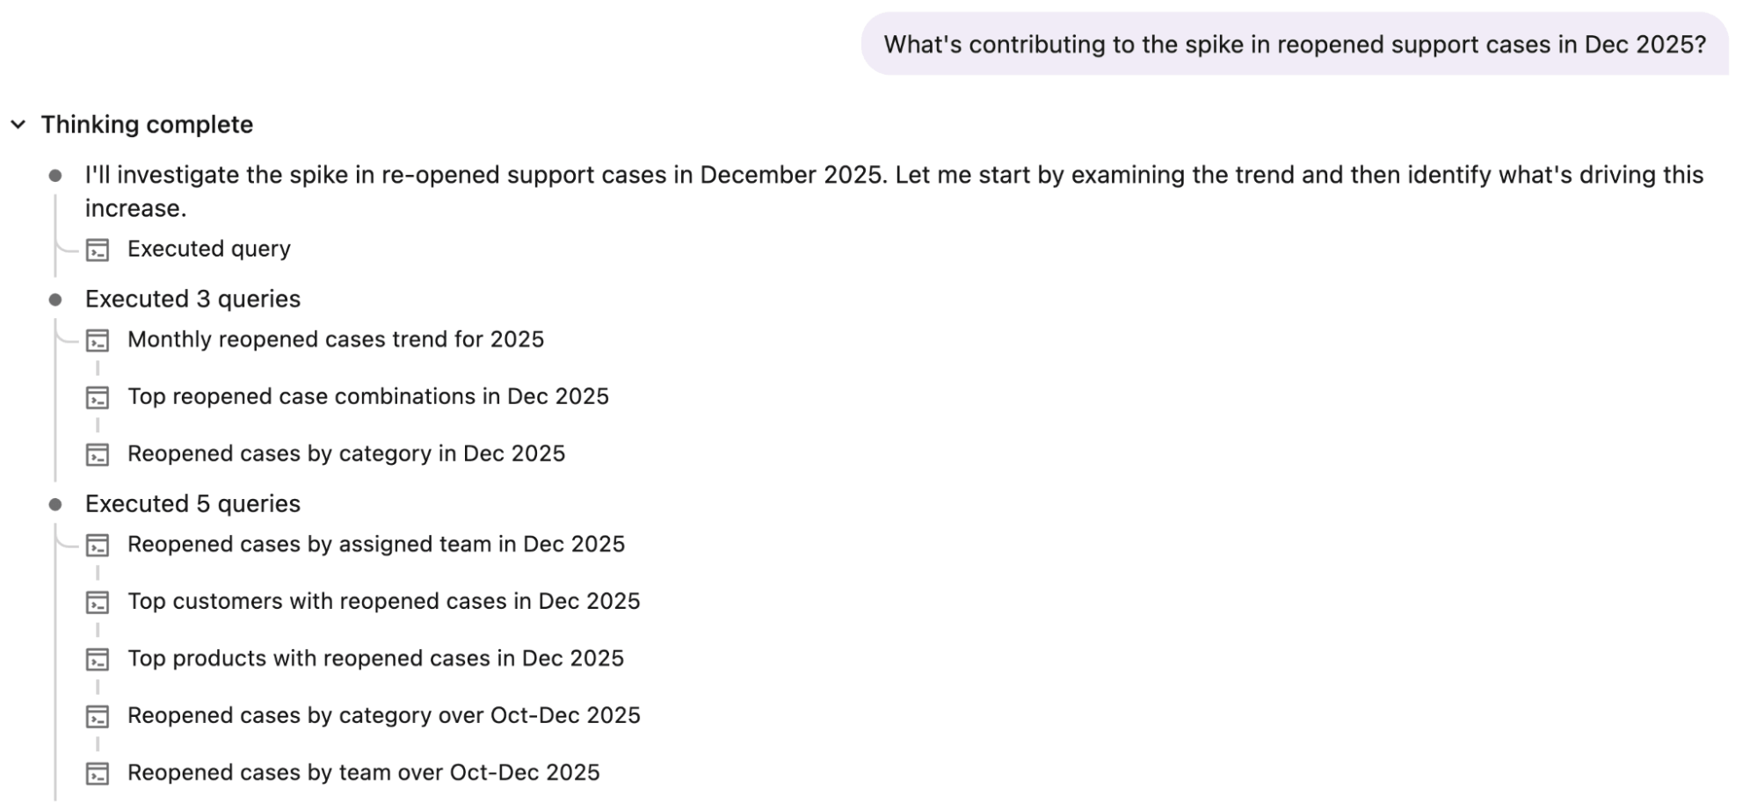The width and height of the screenshot is (1757, 810).
Task: Open the first "Executed query" terminal icon
Action: (x=98, y=250)
